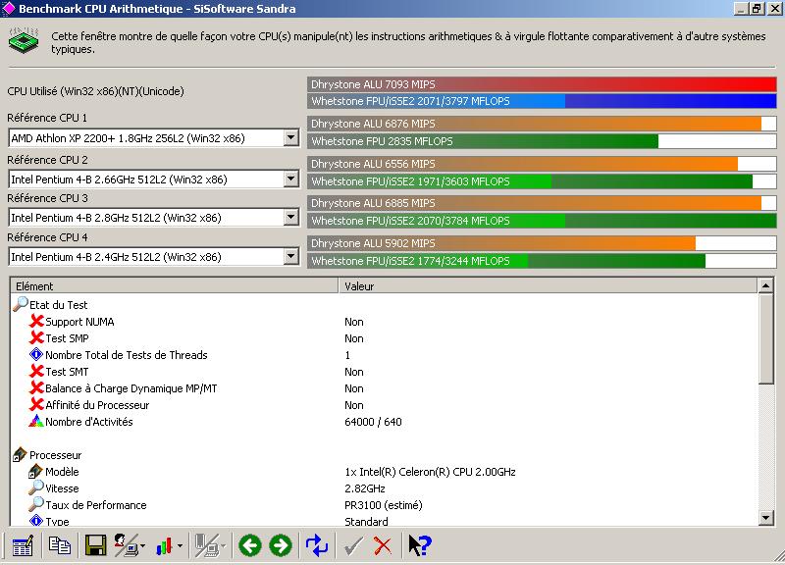Click the processor icon beside Processeur heading

pos(20,454)
